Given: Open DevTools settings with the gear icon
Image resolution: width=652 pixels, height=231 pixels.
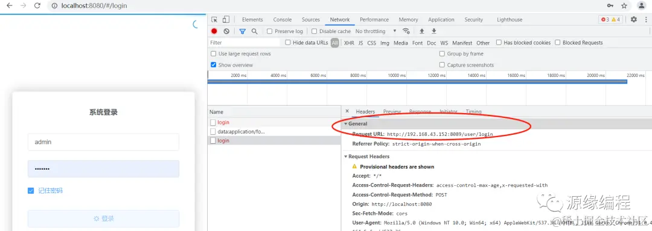Looking at the screenshot, I should tap(634, 19).
